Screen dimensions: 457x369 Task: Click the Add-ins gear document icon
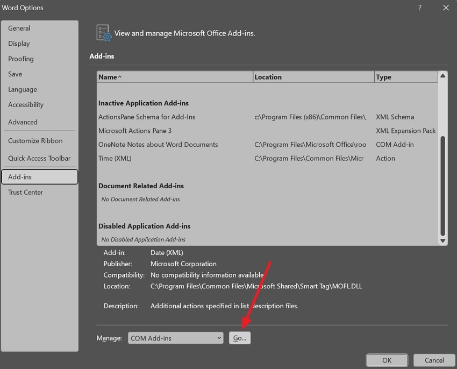104,33
